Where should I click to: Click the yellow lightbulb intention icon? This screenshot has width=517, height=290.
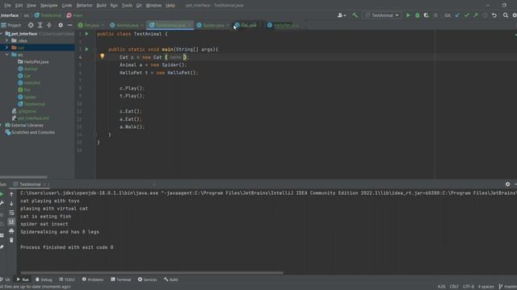coord(103,56)
